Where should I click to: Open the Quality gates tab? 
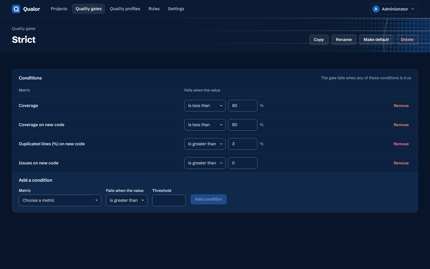pos(88,9)
